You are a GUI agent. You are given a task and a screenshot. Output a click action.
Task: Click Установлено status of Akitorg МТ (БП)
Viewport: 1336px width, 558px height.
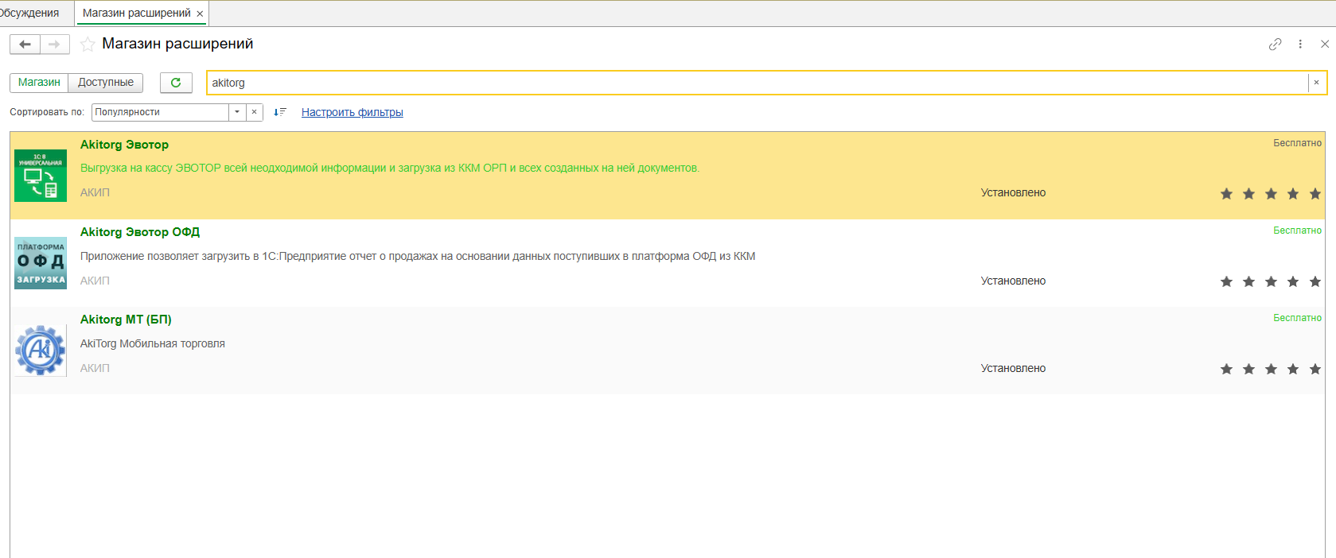point(1013,368)
